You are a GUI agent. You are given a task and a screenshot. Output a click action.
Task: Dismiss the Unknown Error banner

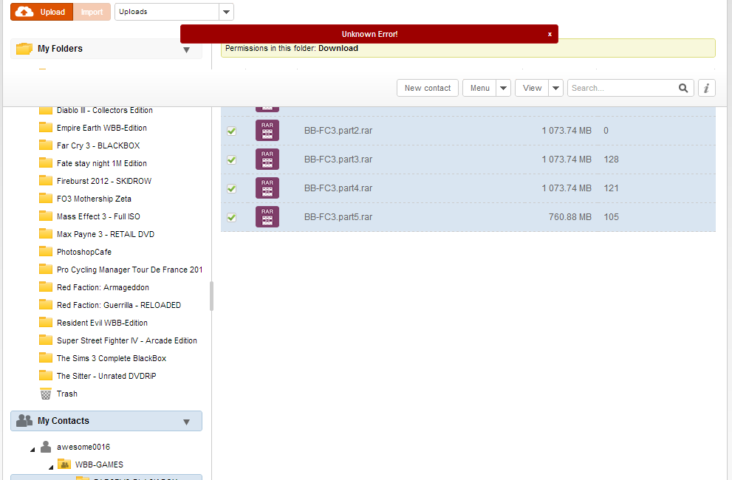pyautogui.click(x=550, y=34)
